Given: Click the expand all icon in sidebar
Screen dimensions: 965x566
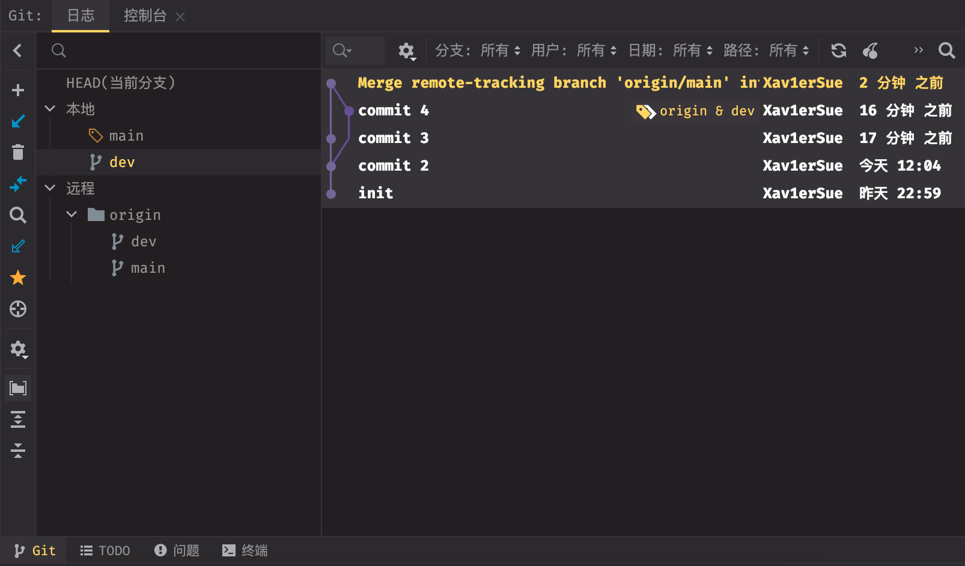Looking at the screenshot, I should (18, 419).
